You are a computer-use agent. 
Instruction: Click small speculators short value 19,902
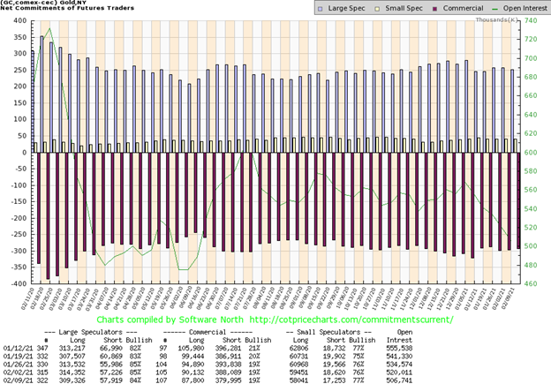[x=334, y=357]
